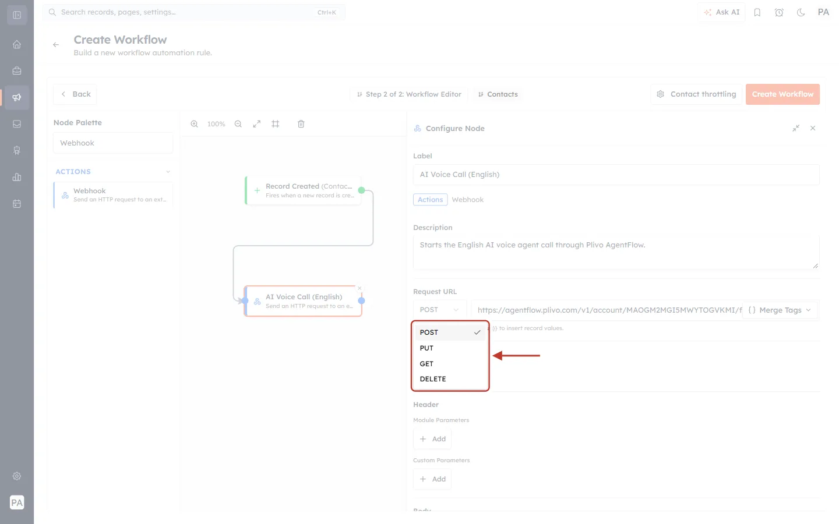The image size is (839, 524).
Task: Open the alarm clock reminders icon
Action: (x=779, y=12)
